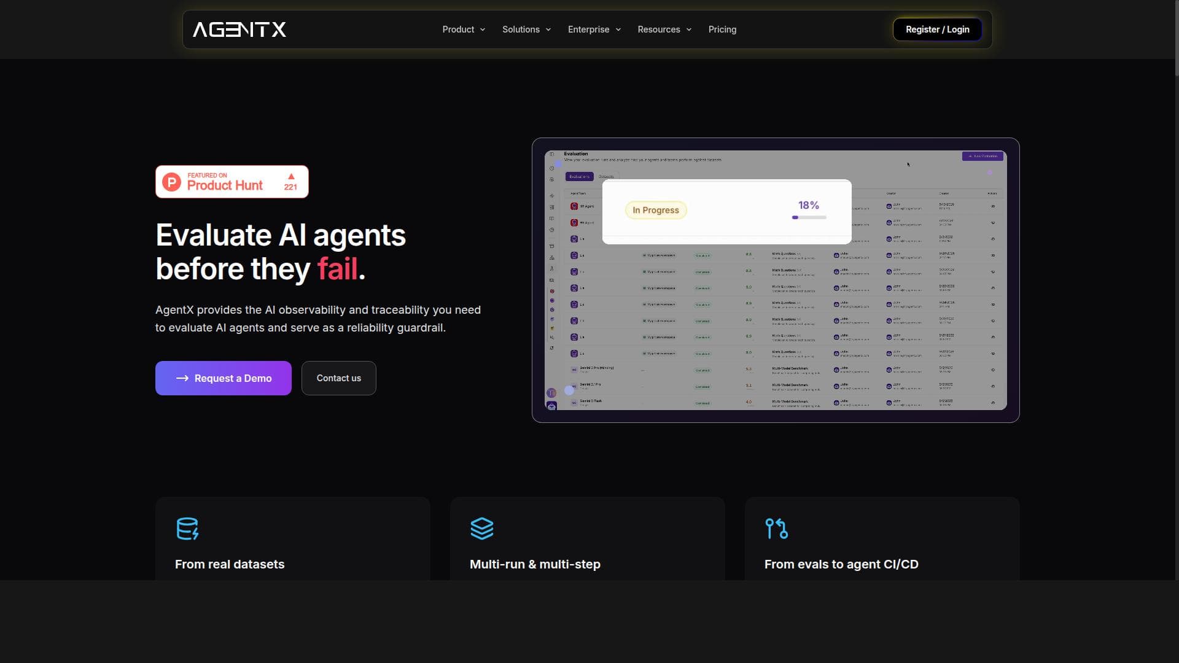Screen dimensions: 1179x663
Task: Click the database icon above From real datasets
Action: 187,529
